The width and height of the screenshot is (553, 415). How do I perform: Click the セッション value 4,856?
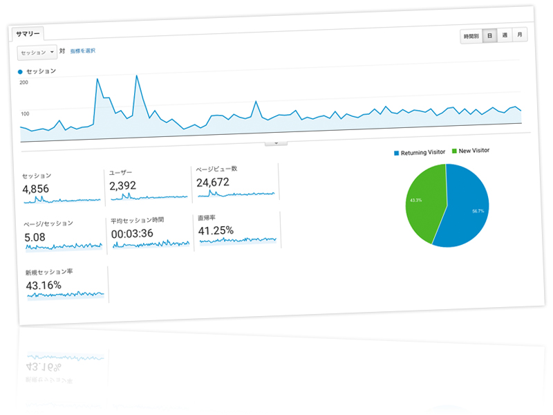point(36,189)
